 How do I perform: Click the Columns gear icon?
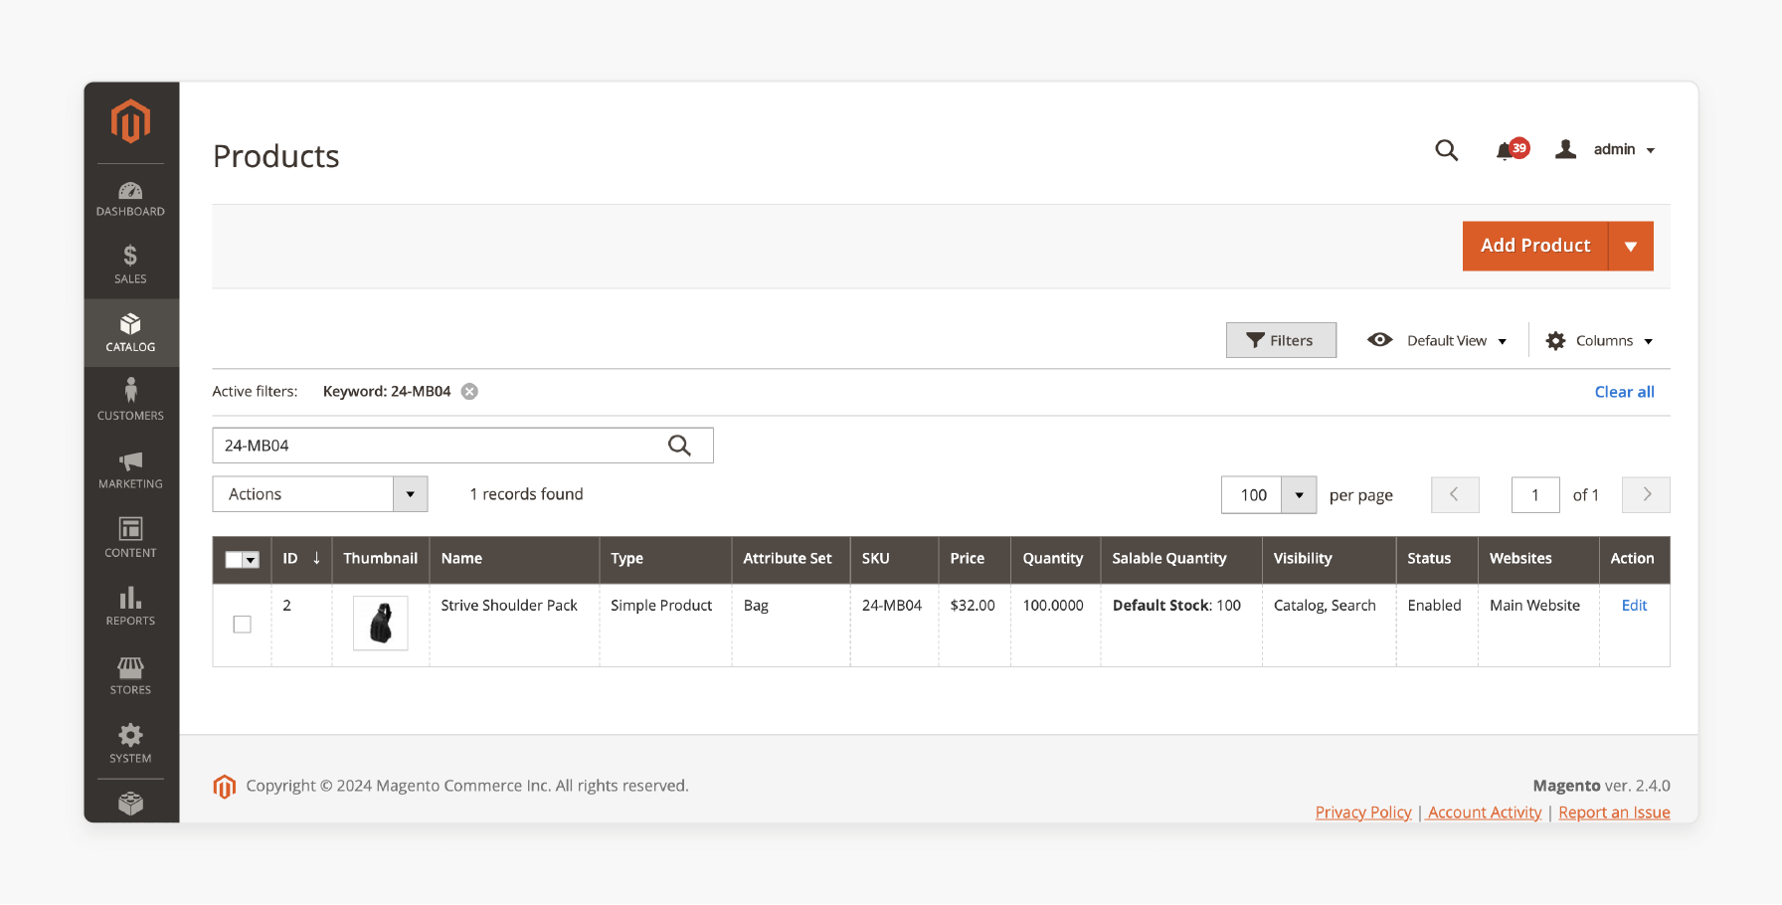click(1555, 341)
